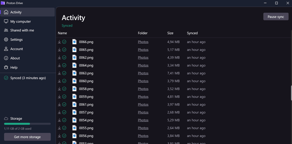The height and width of the screenshot is (144, 292).
Task: Click the download arrow icon beside 0066.png
Action: click(59, 42)
